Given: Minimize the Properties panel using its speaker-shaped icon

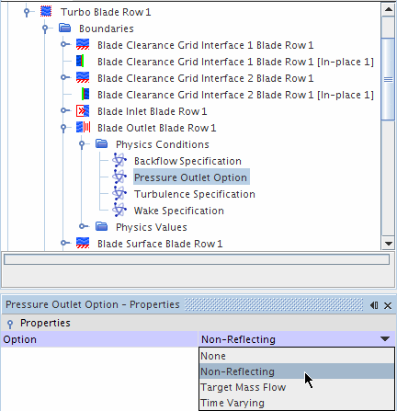Looking at the screenshot, I should pos(374,305).
